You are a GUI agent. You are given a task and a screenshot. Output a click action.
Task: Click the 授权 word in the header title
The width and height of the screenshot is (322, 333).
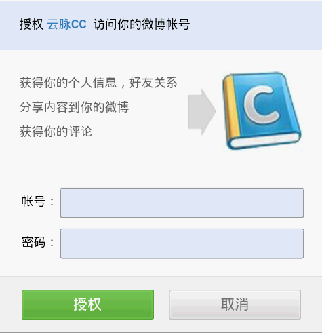[31, 24]
